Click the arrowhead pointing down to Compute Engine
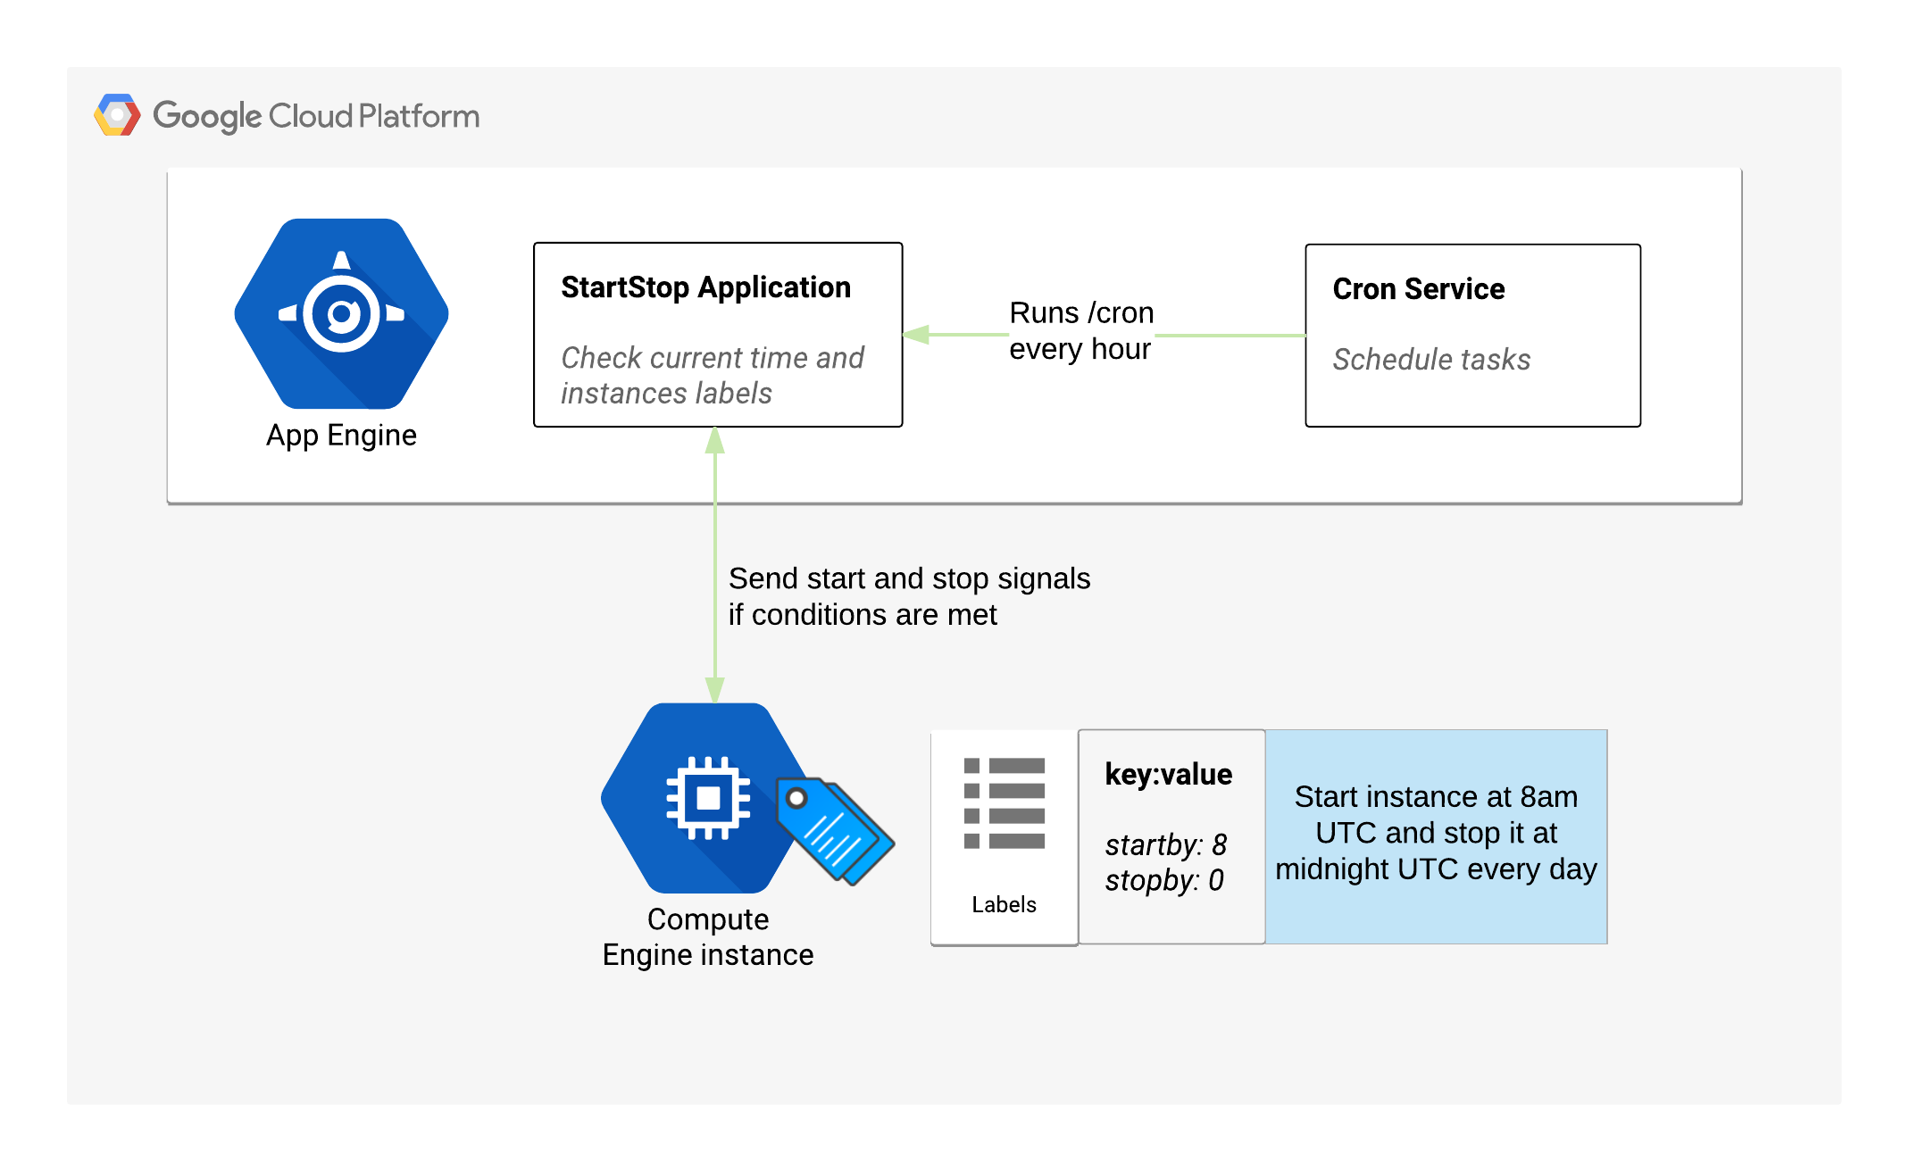This screenshot has height=1172, width=1909. (x=714, y=690)
